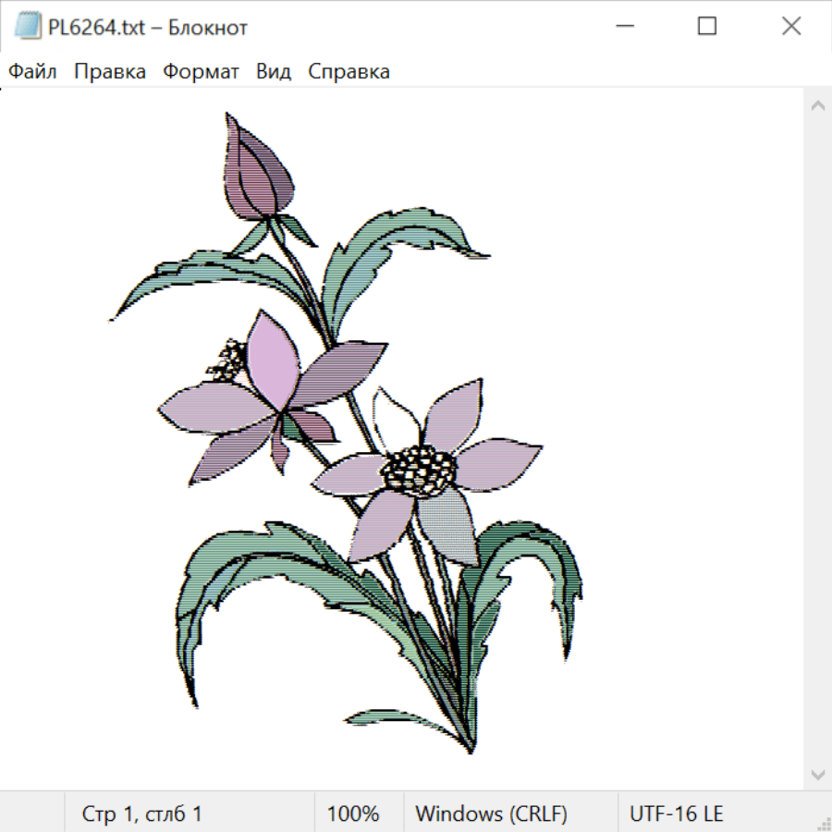Close the PL6264.txt window
832x832 pixels.
[x=791, y=27]
